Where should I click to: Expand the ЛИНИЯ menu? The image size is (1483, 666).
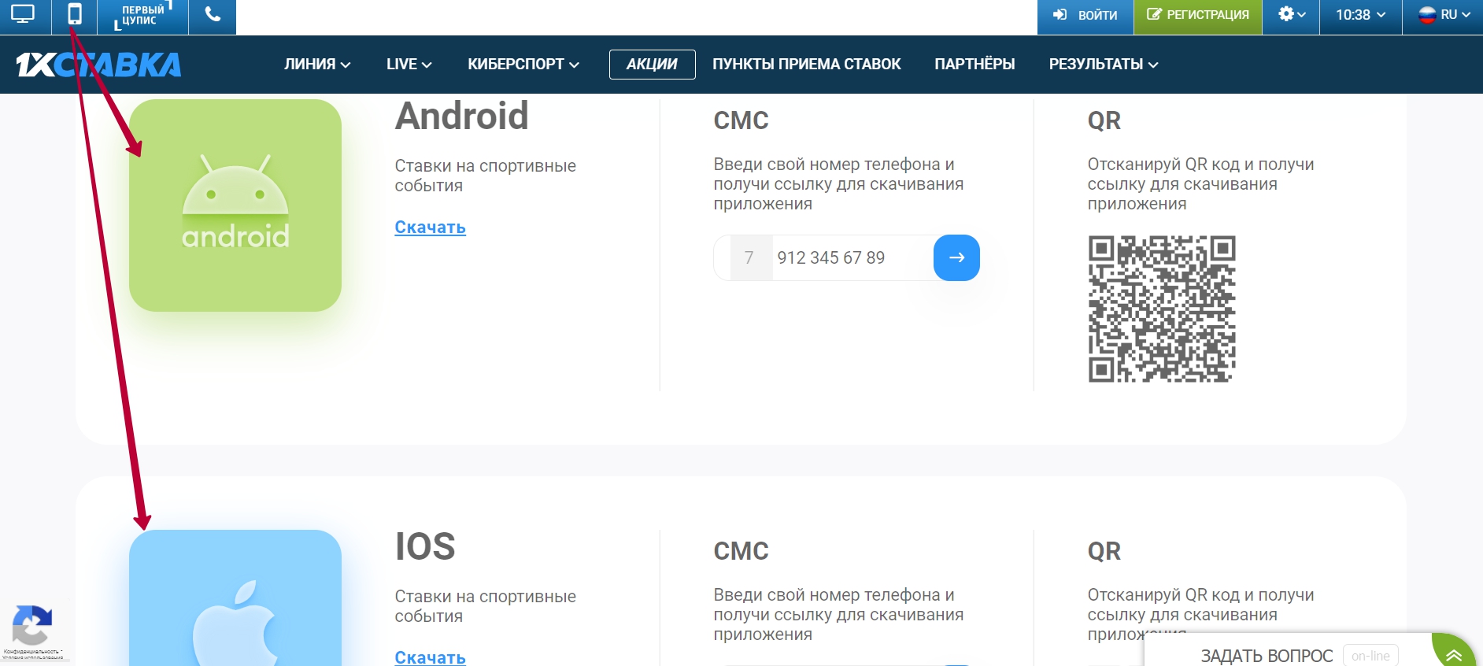tap(317, 65)
